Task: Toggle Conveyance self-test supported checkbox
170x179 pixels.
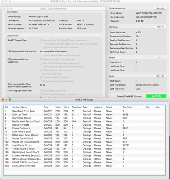Action: click(41, 81)
